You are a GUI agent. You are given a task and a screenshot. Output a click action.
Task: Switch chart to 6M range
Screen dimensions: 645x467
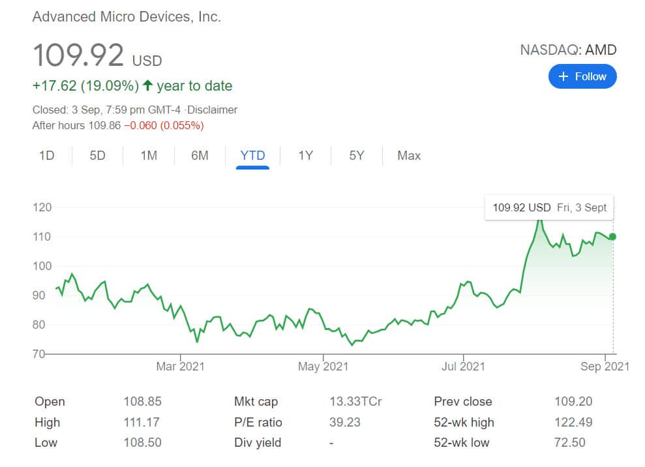(x=200, y=155)
